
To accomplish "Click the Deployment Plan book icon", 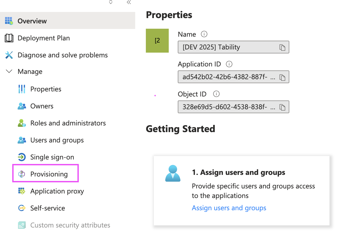I will pos(9,38).
